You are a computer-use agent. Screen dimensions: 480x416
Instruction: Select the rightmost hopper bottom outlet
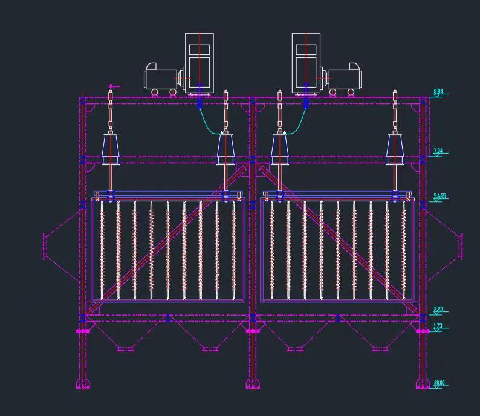click(x=379, y=348)
